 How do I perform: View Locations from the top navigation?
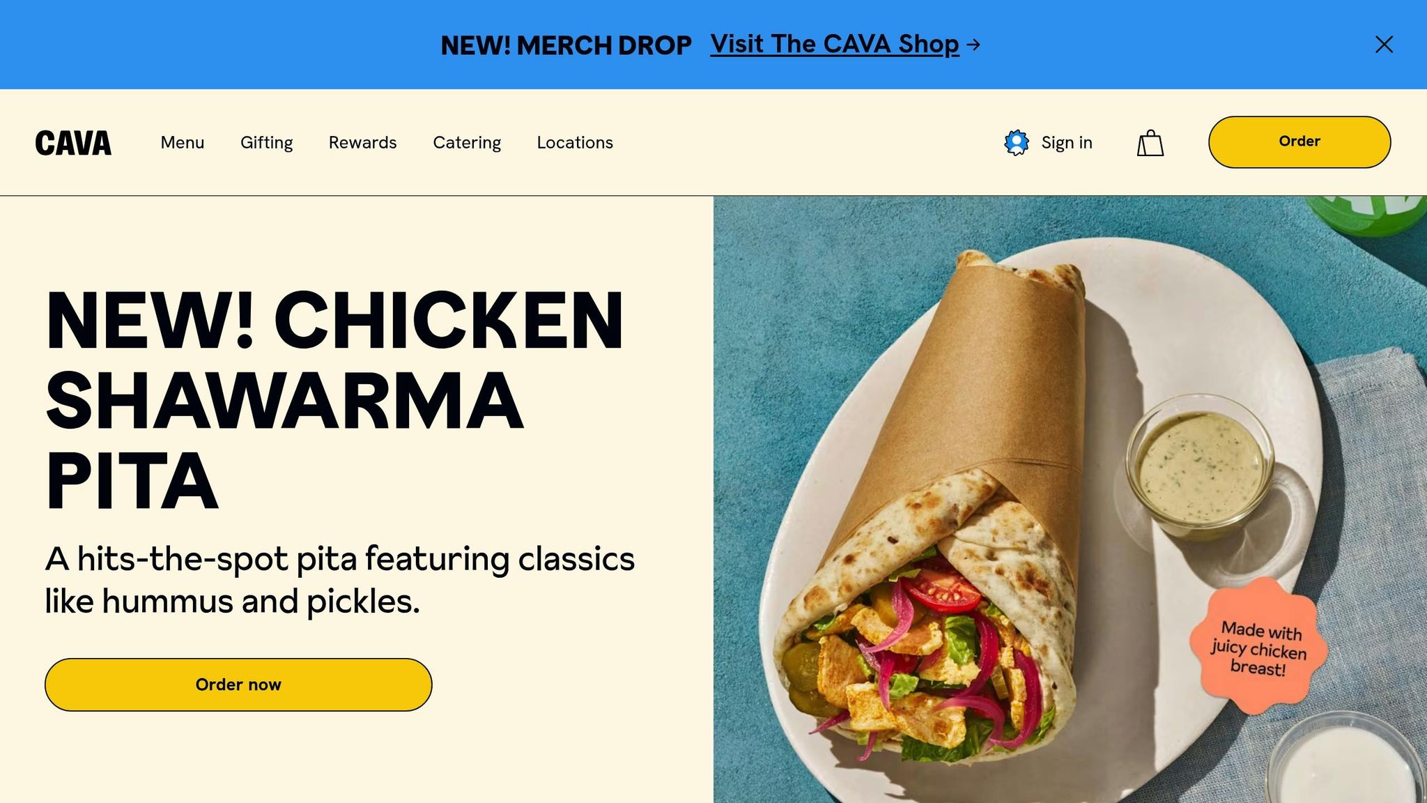(575, 143)
